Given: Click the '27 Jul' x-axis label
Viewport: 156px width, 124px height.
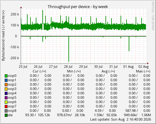Looking at the screenshot, I should (x=53, y=67).
